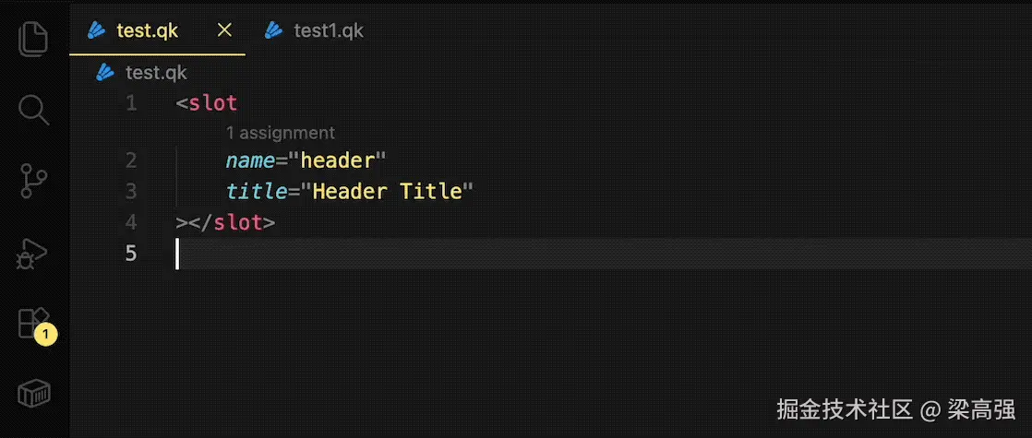Click the test1.qk tab file icon
Viewport: 1032px width, 438px height.
point(274,30)
